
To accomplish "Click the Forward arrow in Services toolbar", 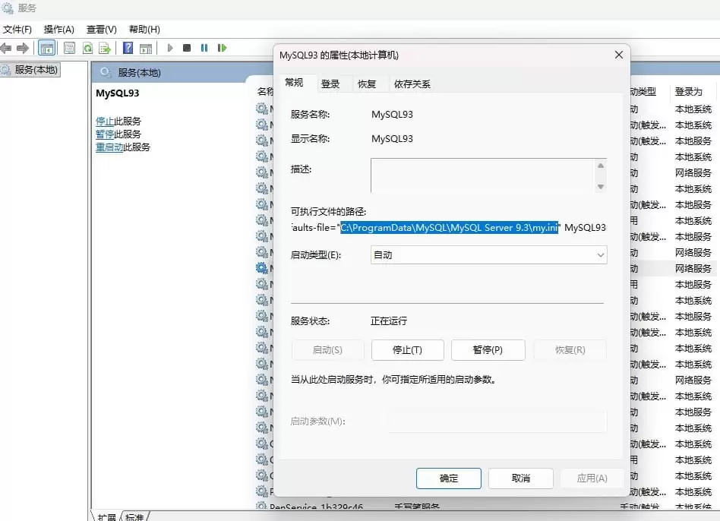I will coord(23,48).
